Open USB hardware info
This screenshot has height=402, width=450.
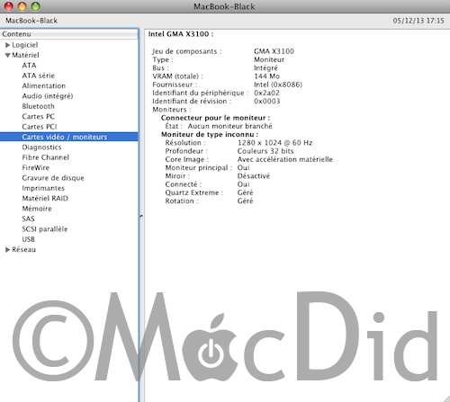pos(29,239)
